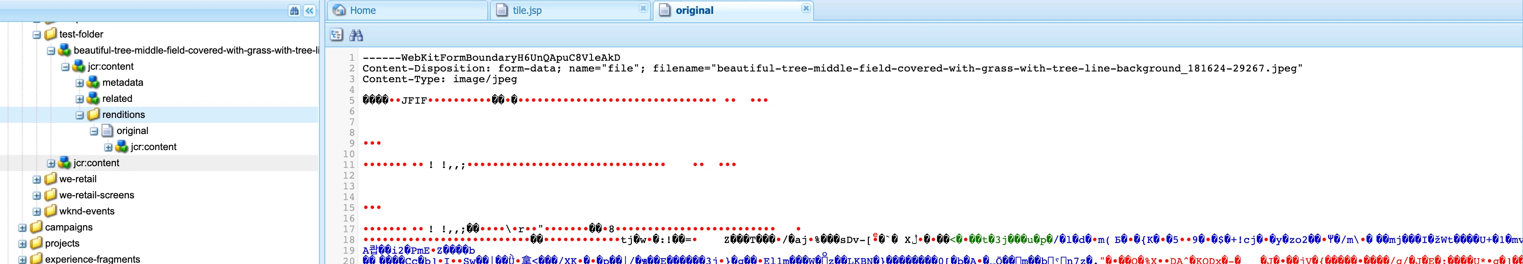Select the campaigns tree item
This screenshot has height=264, width=1523.
pyautogui.click(x=68, y=227)
